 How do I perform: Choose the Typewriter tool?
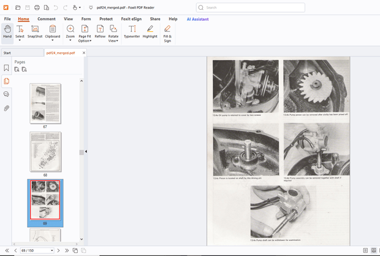(131, 32)
